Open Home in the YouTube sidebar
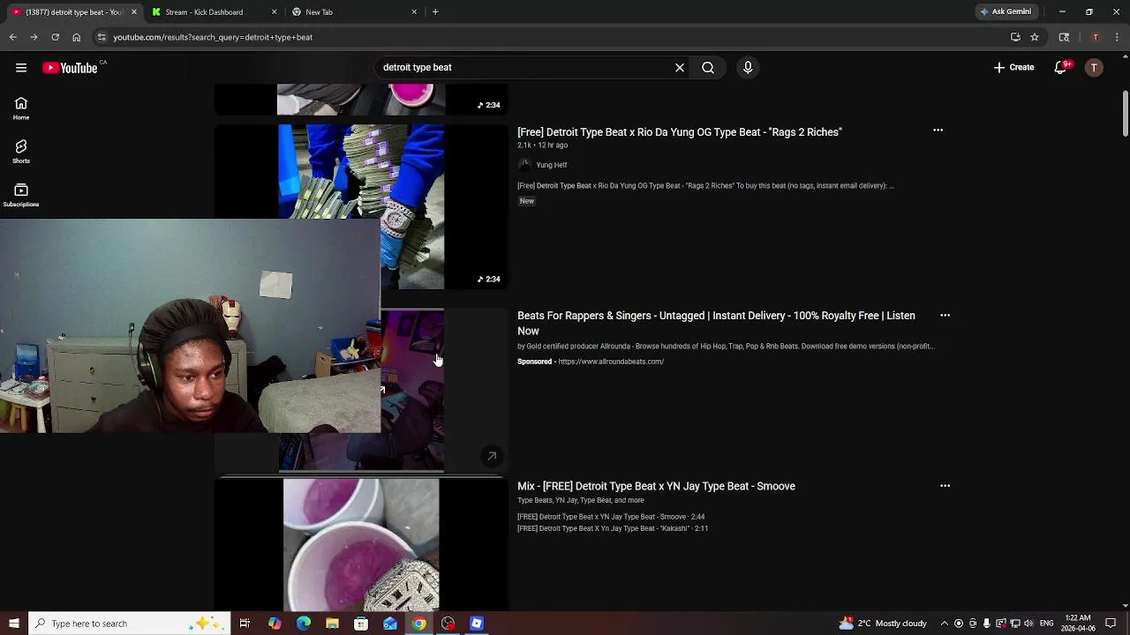The width and height of the screenshot is (1130, 635). click(x=21, y=108)
